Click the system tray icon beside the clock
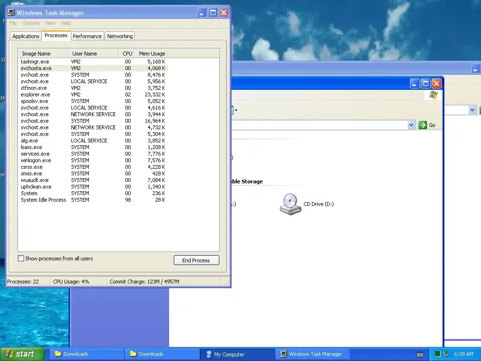The height and width of the screenshot is (361, 481). pos(446,354)
